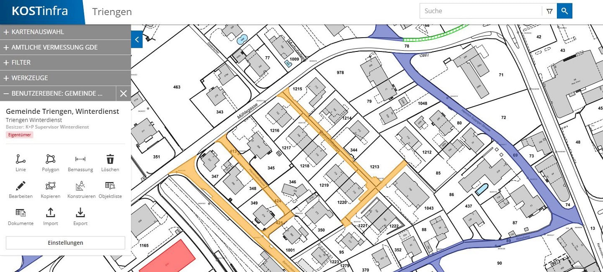
Task: Click the blue search magnifier button
Action: [564, 11]
